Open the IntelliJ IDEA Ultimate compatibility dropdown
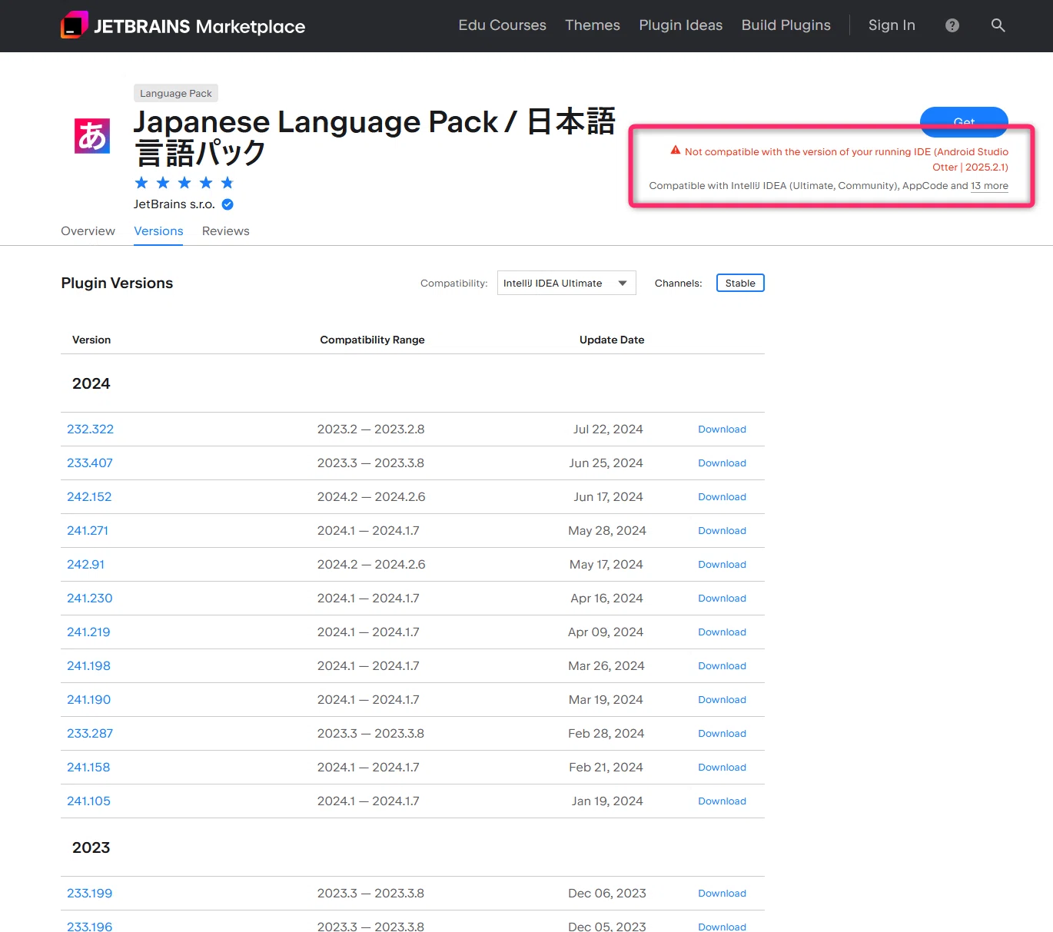1053x932 pixels. [566, 284]
